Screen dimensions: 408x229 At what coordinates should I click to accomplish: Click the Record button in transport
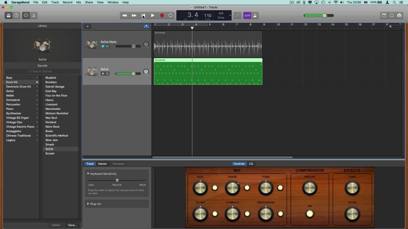pyautogui.click(x=162, y=15)
